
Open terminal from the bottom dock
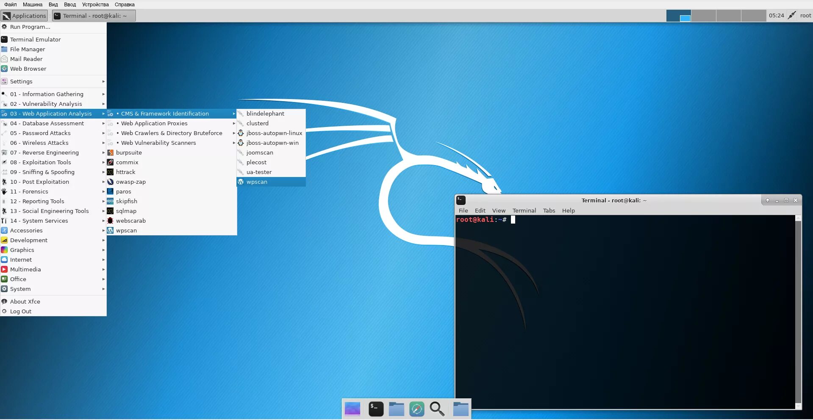coord(376,409)
